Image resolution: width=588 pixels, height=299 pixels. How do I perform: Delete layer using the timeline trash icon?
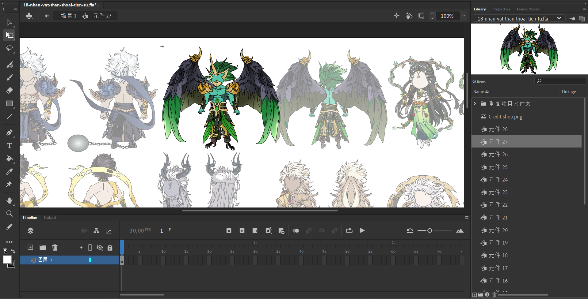tap(55, 247)
